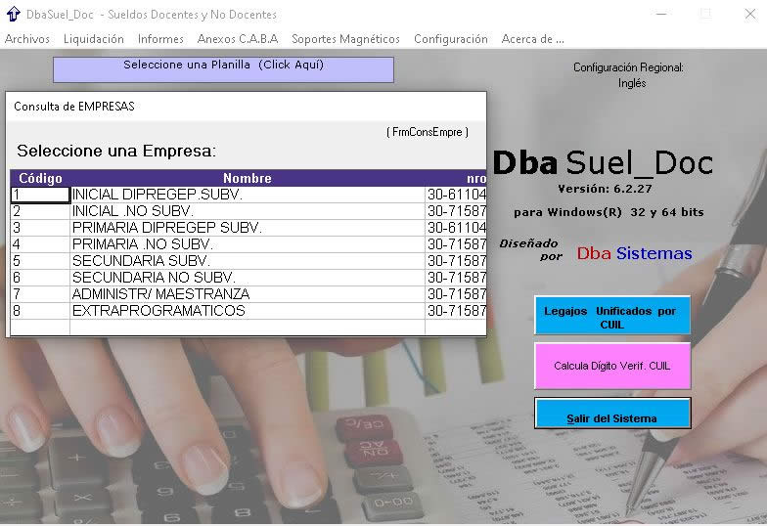The width and height of the screenshot is (767, 526).
Task: Open the Anexos C.A.B.A menu
Action: 238,39
